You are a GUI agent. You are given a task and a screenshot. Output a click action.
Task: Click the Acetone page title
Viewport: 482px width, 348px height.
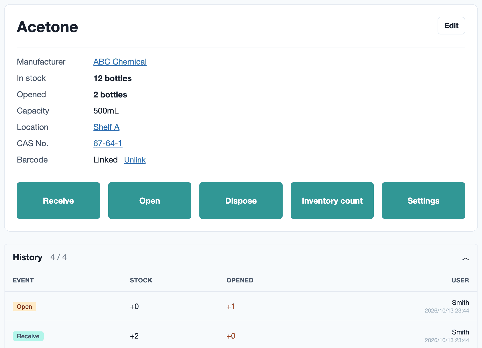pyautogui.click(x=47, y=27)
